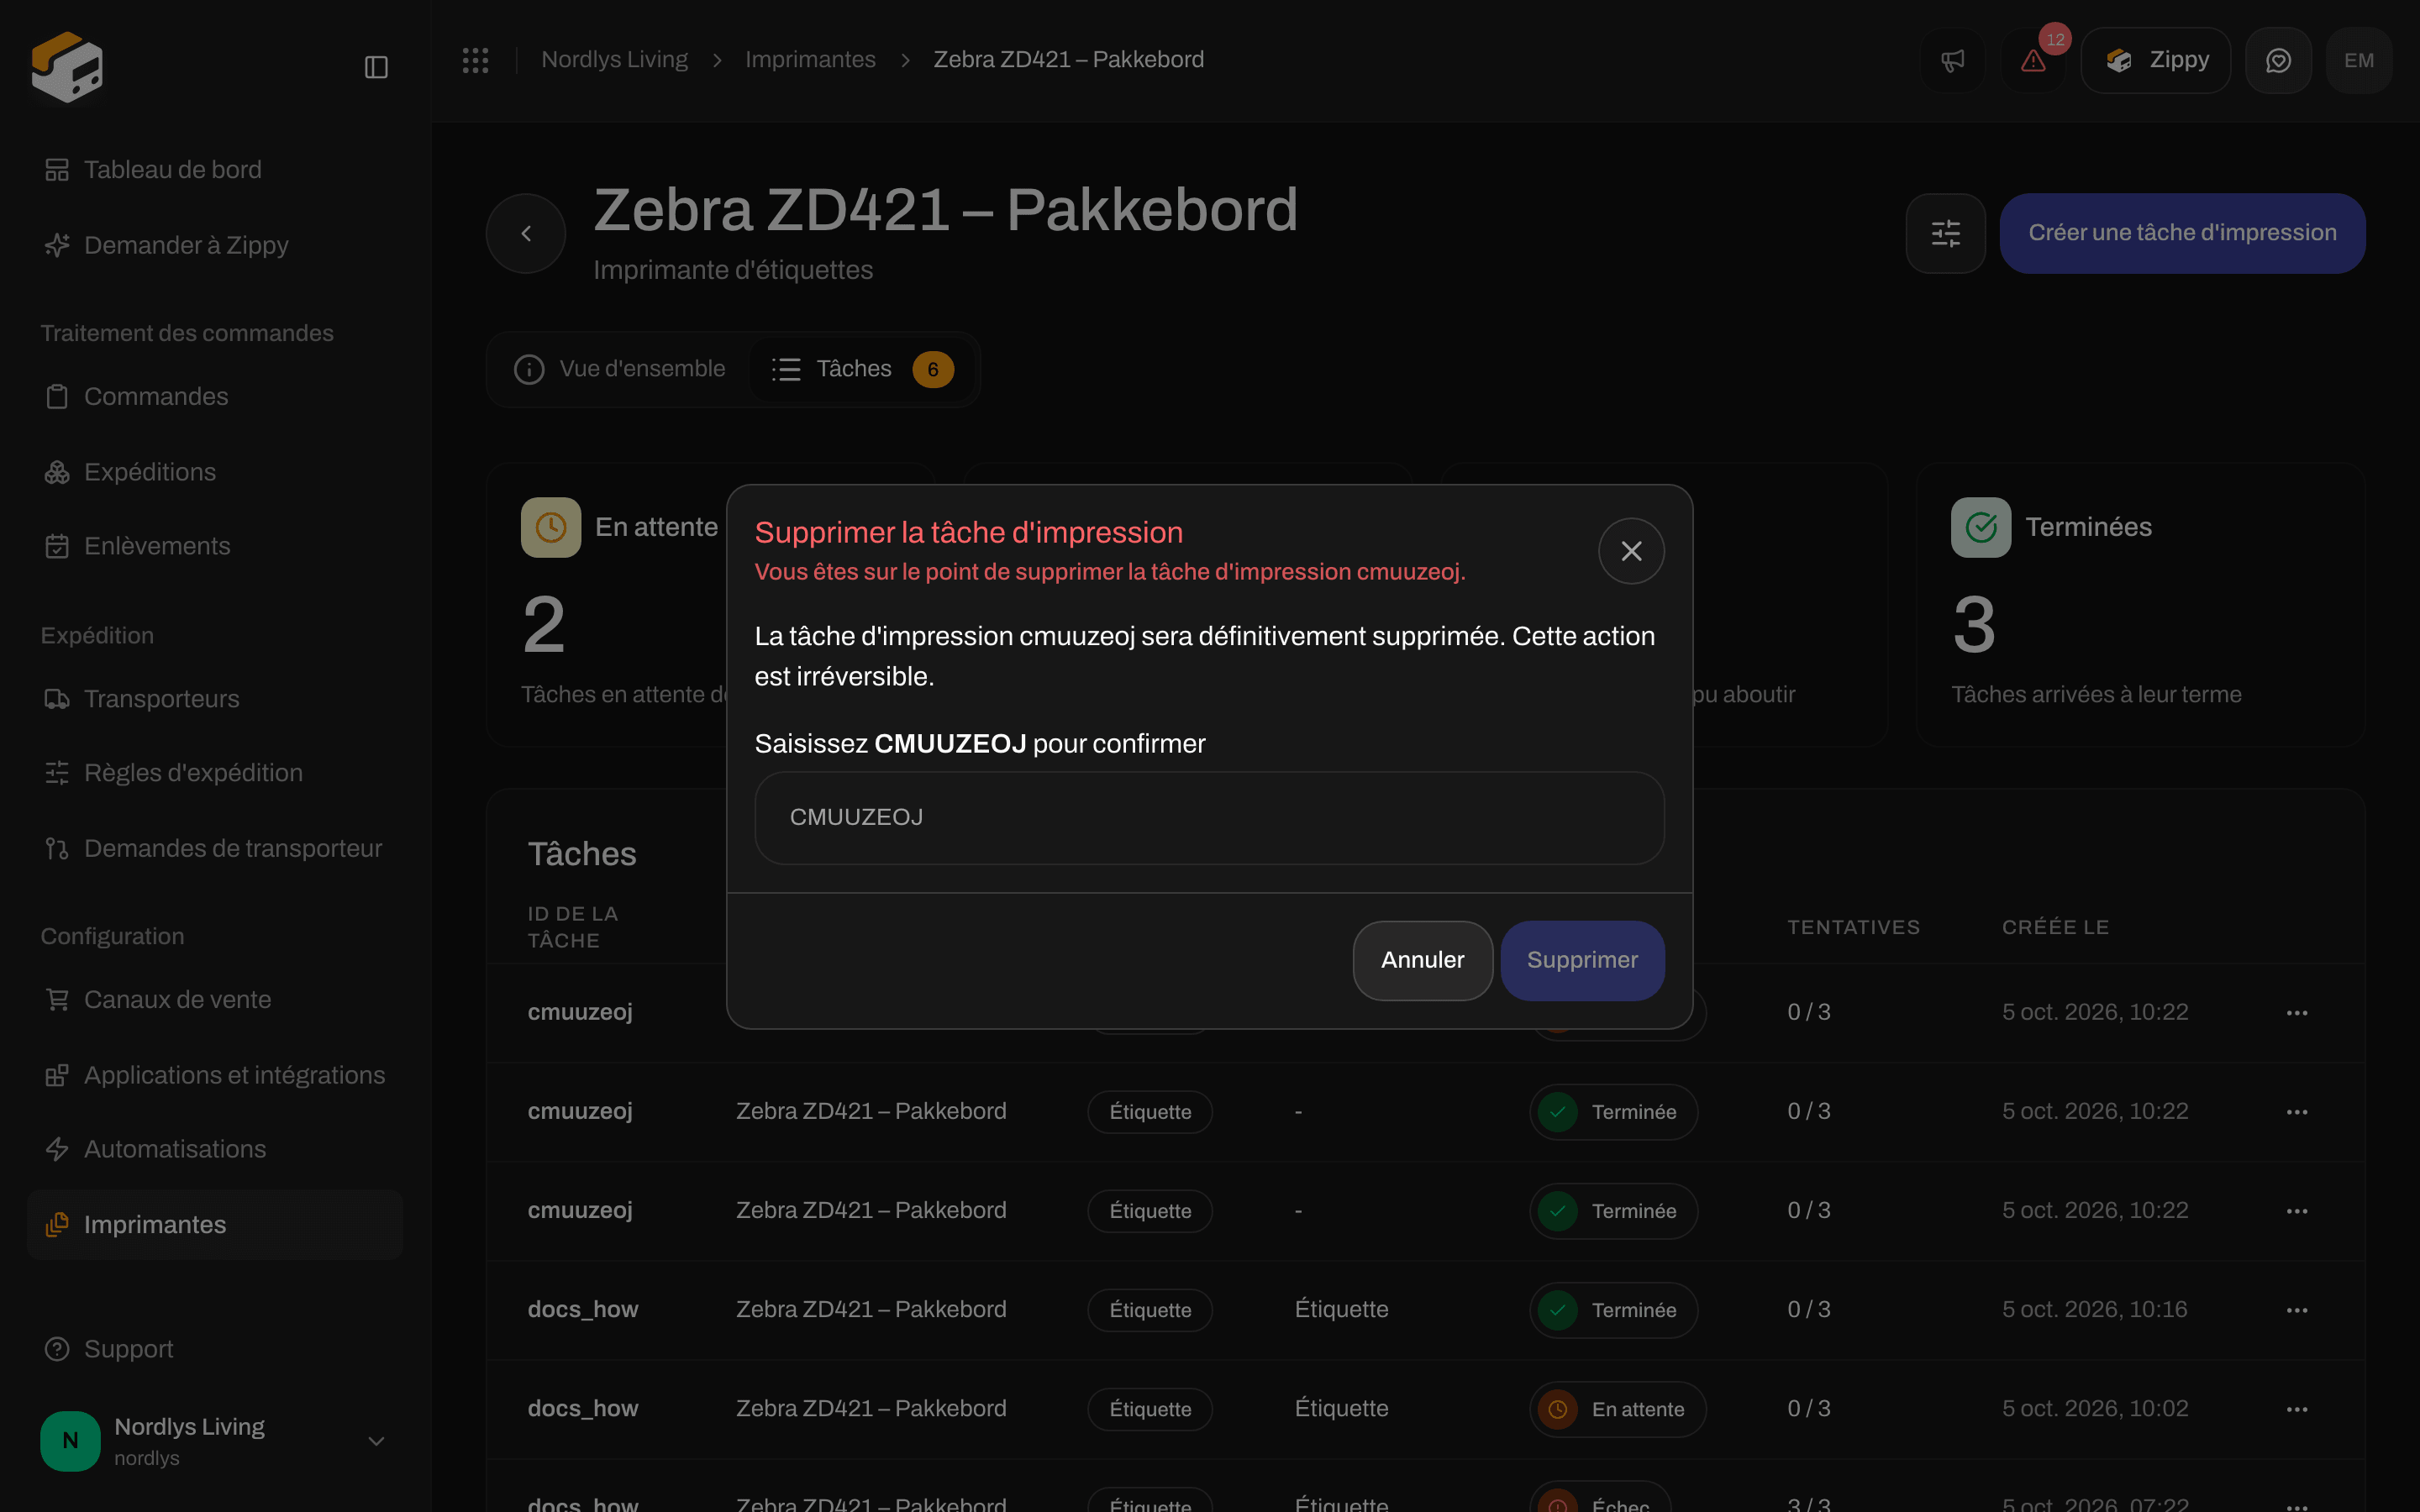
Task: Expand the Nordlys Living account switcher
Action: click(x=214, y=1440)
